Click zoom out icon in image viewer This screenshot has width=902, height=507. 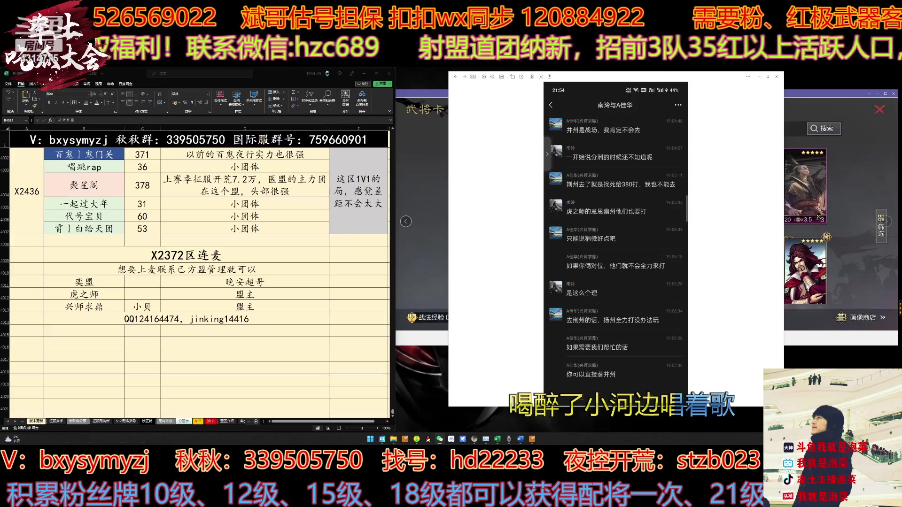[x=493, y=77]
